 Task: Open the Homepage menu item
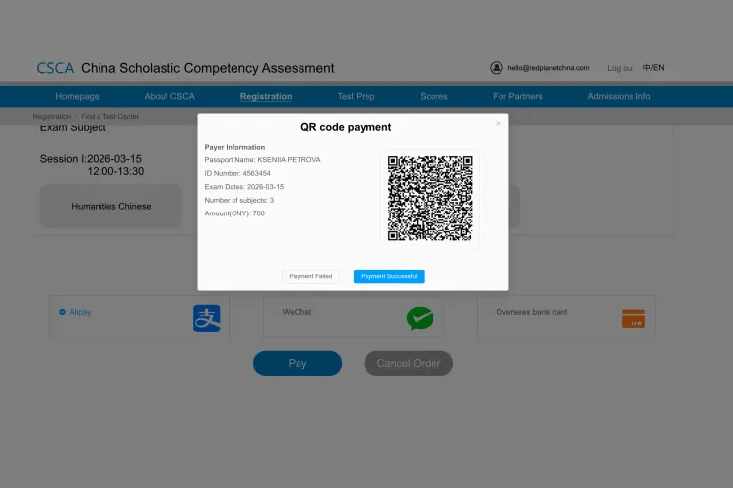click(77, 96)
